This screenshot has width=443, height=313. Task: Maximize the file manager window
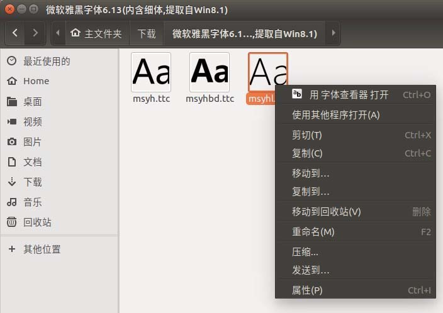pos(33,9)
